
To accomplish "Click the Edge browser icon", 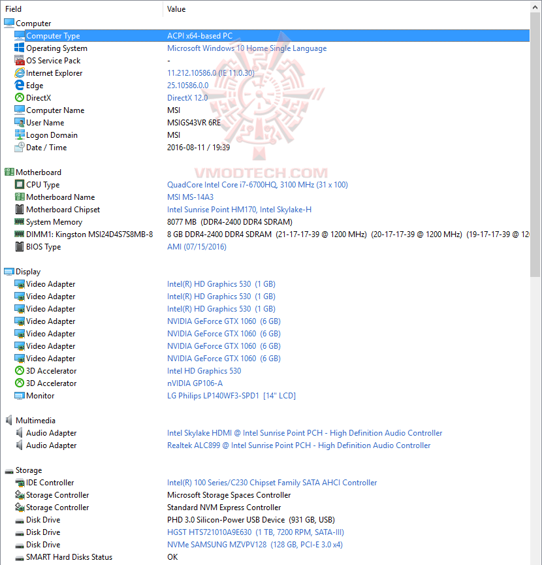I will point(20,85).
